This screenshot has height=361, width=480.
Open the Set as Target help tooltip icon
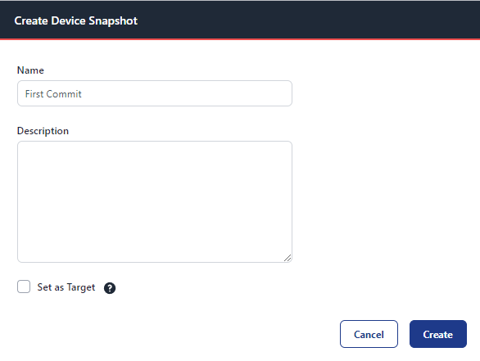110,288
